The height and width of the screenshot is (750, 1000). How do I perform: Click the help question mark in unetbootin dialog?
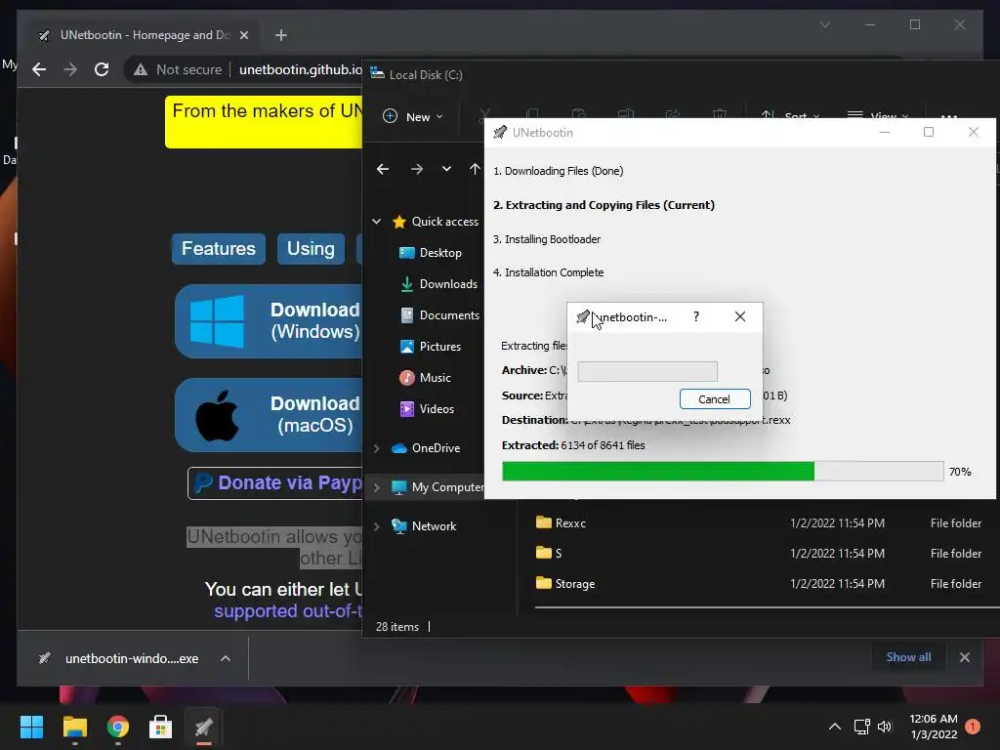695,316
